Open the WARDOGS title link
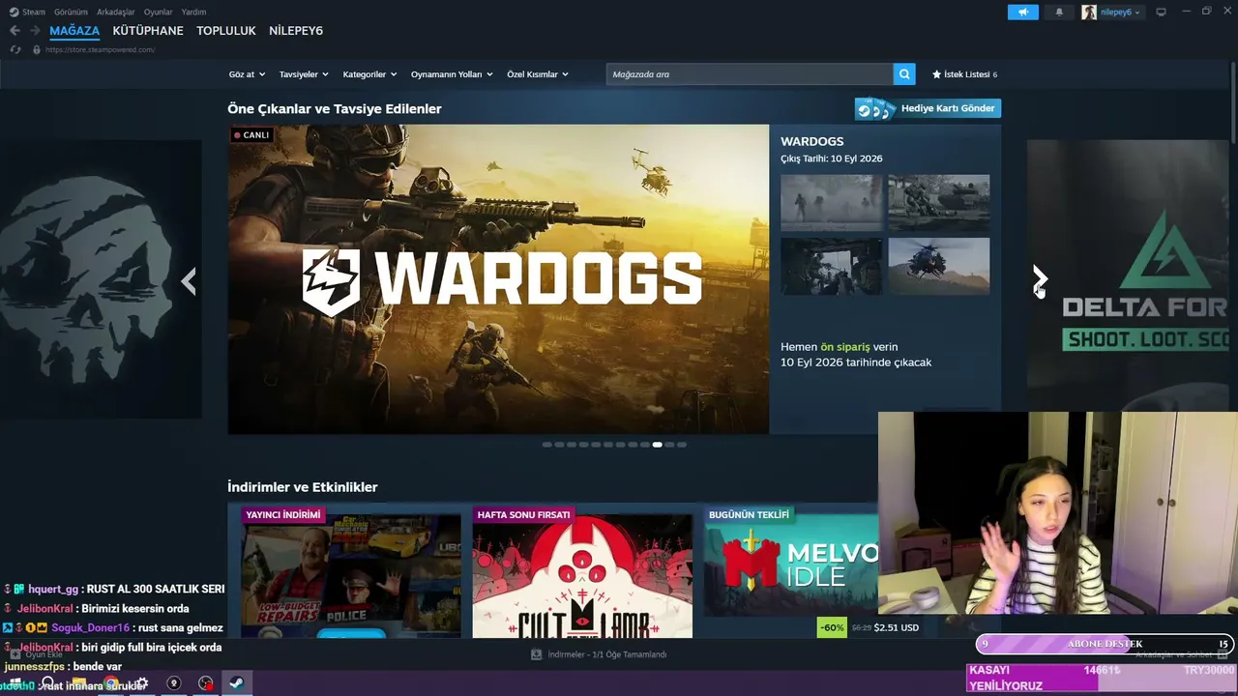Viewport: 1238px width, 696px height. (x=812, y=141)
